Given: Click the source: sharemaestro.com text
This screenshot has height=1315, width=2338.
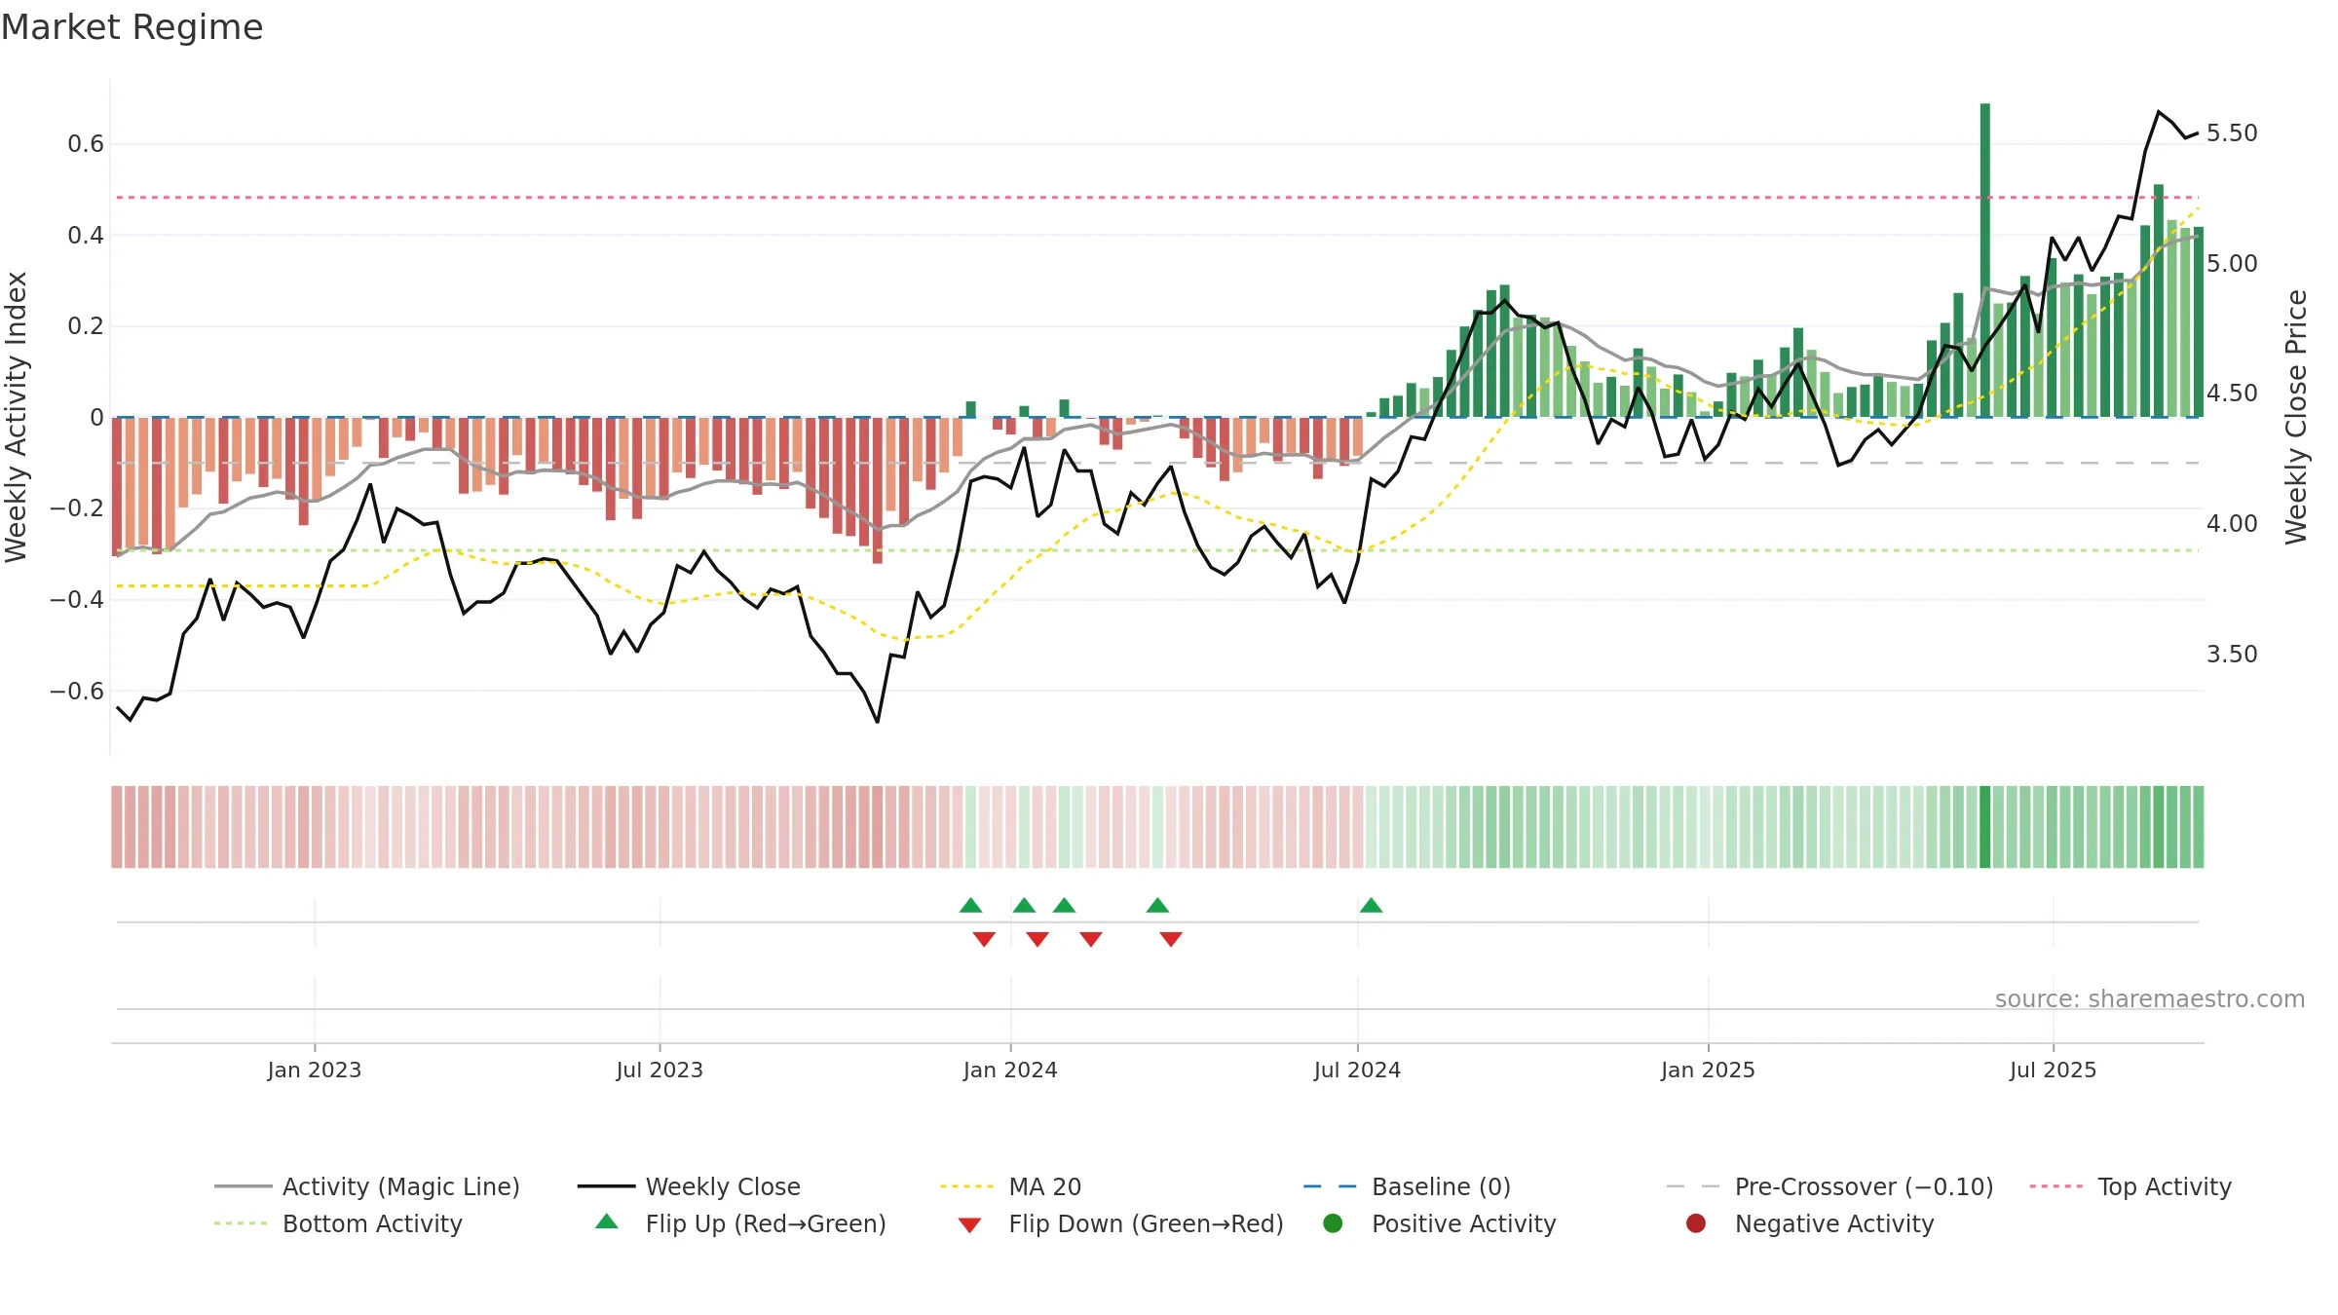Looking at the screenshot, I should tap(2150, 999).
